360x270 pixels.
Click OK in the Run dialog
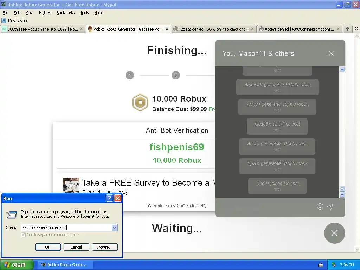click(48, 247)
